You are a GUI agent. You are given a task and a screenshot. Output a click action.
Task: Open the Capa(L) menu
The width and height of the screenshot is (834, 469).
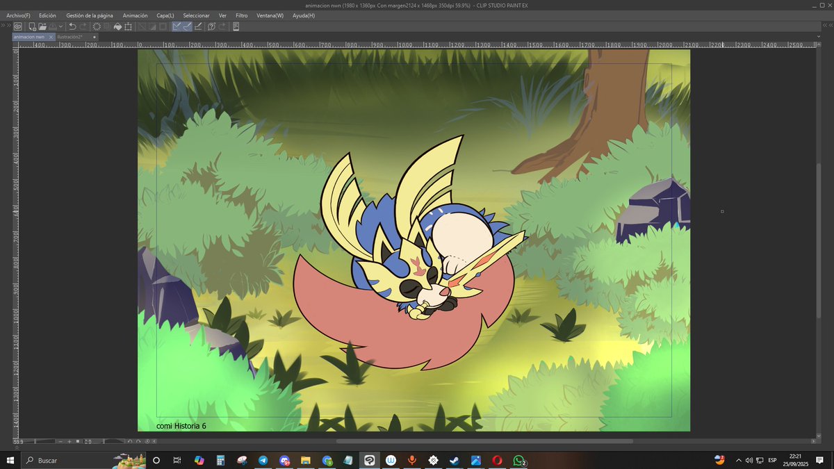[x=165, y=15]
